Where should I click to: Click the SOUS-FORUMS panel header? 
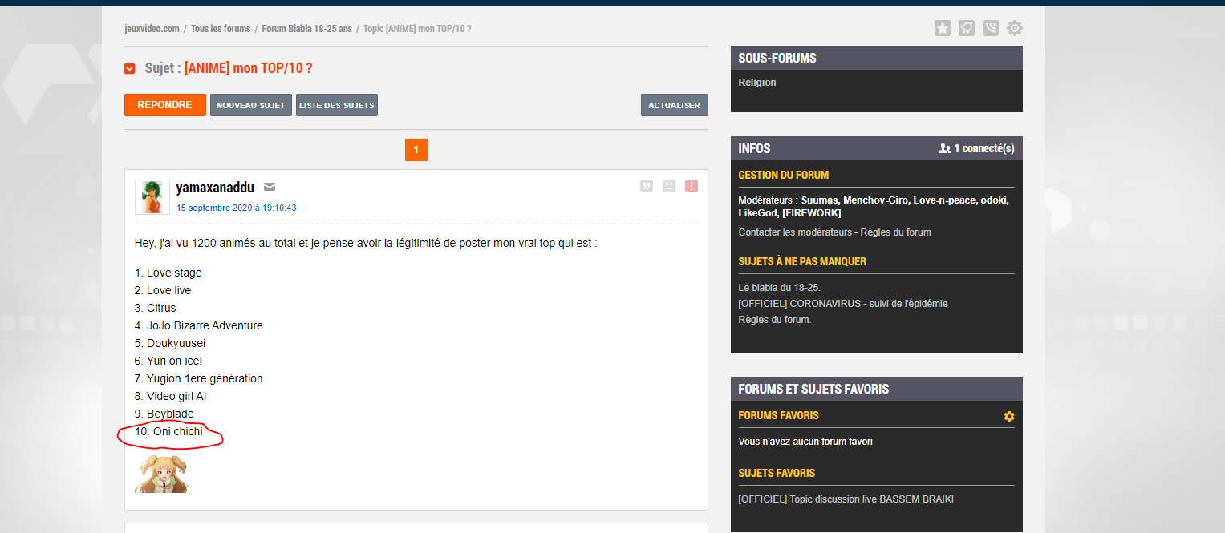pos(877,58)
